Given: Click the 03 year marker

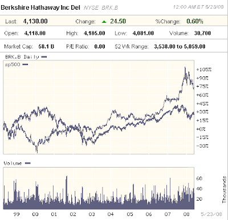Looking at the screenshot, I should 92,214.
